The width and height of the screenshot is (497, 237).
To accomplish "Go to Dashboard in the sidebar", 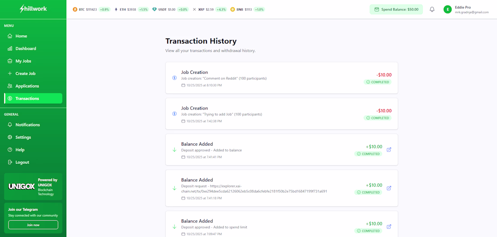I will 26,48.
